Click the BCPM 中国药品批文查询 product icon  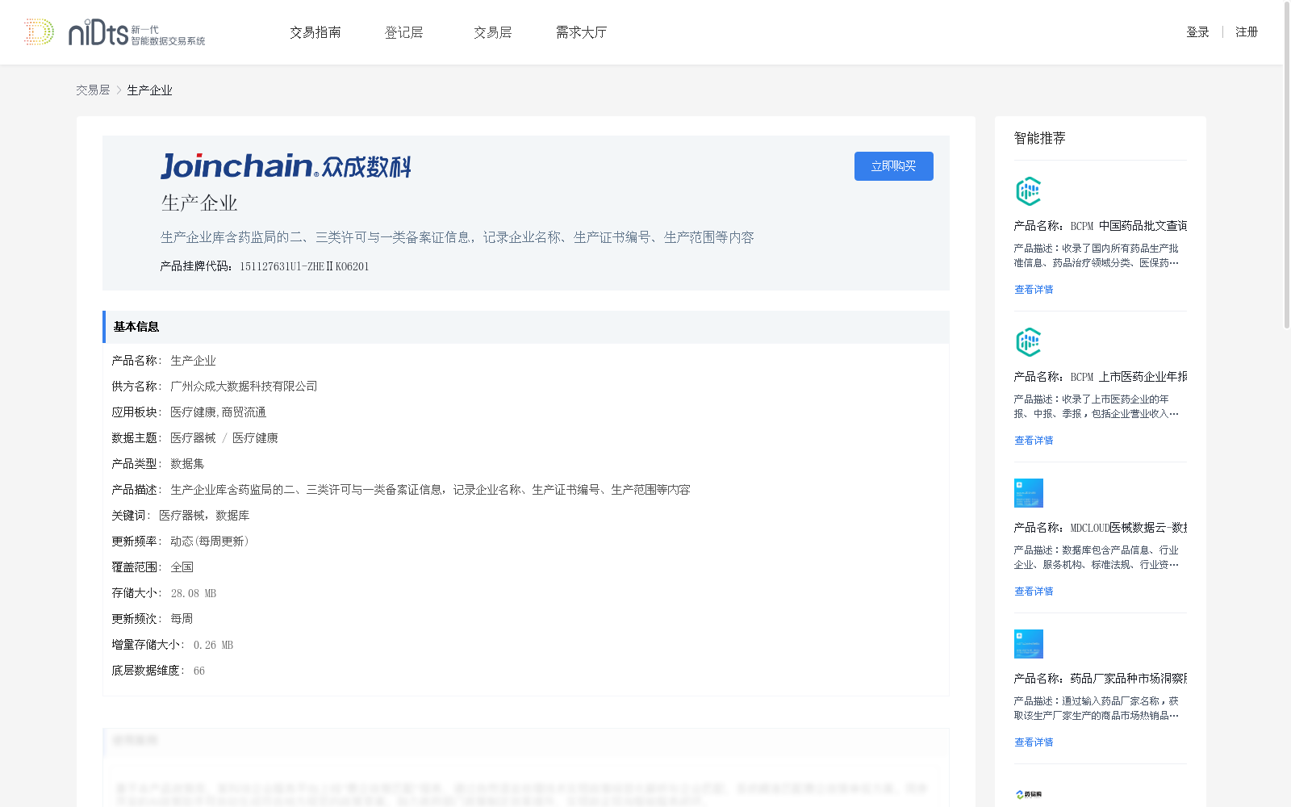(x=1028, y=191)
